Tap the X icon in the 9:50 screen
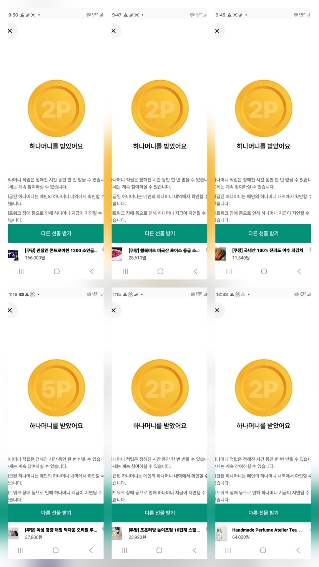 coord(10,31)
